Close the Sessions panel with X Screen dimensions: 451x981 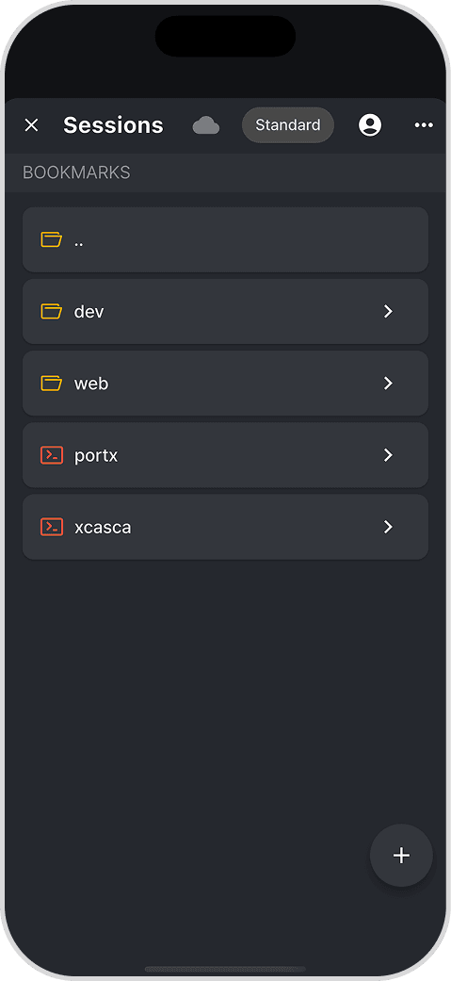[x=31, y=125]
